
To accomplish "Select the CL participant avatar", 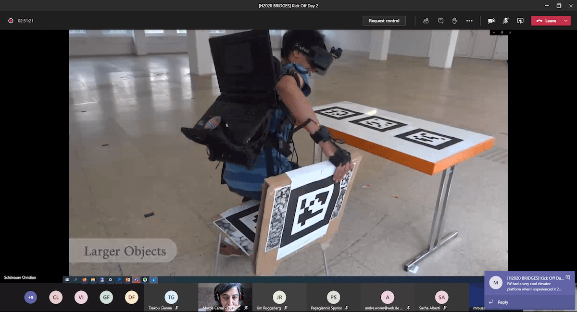I will point(56,298).
